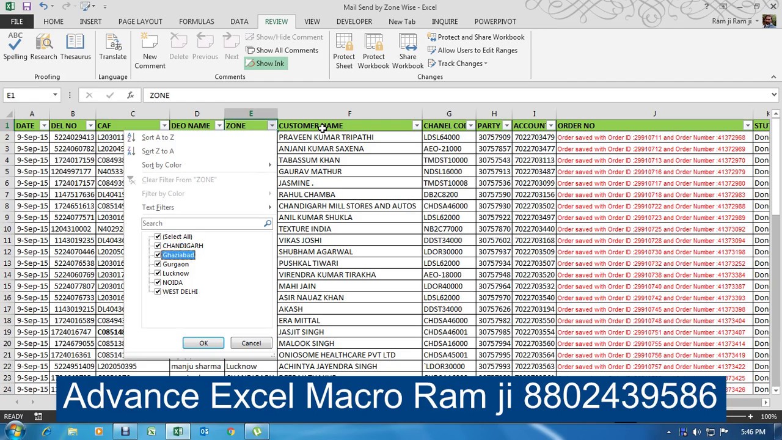Choose Sort Z to A
Image resolution: width=782 pixels, height=440 pixels.
coord(158,151)
